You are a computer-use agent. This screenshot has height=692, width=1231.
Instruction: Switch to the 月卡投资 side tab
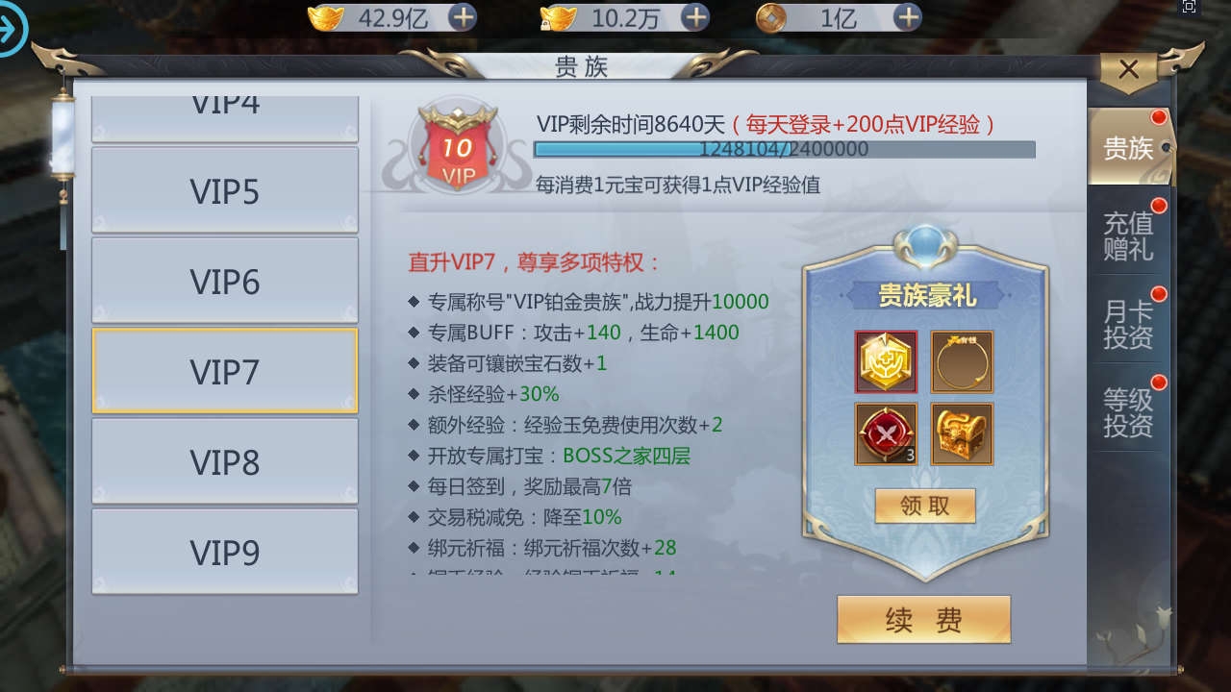point(1129,324)
